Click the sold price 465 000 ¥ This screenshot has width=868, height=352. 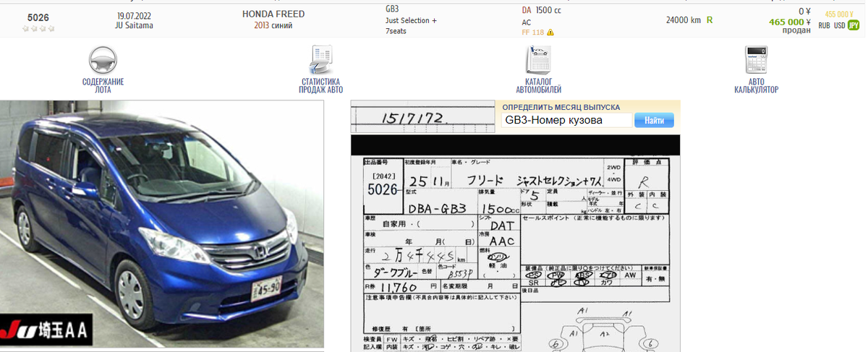tap(790, 22)
